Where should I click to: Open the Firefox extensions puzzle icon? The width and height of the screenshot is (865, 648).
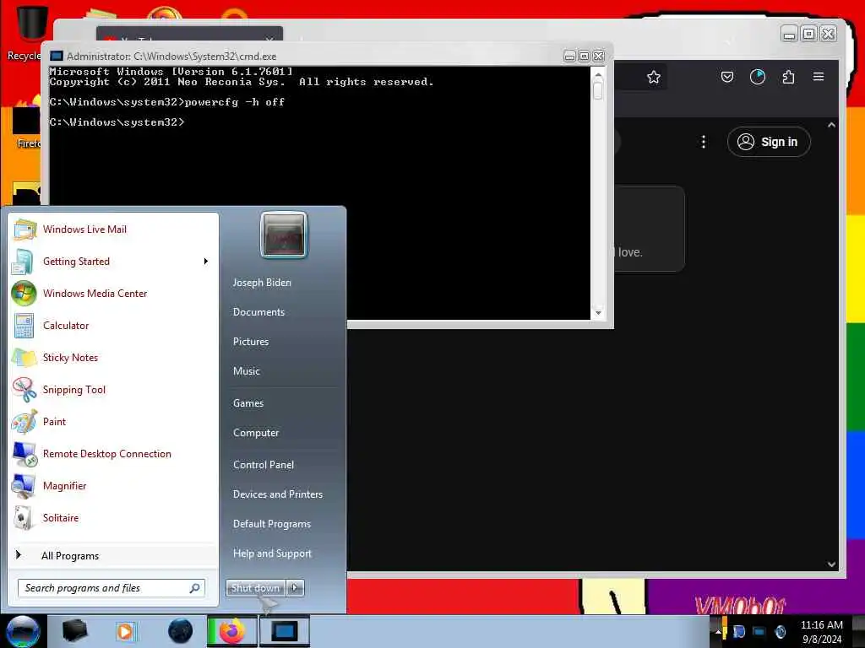coord(788,77)
